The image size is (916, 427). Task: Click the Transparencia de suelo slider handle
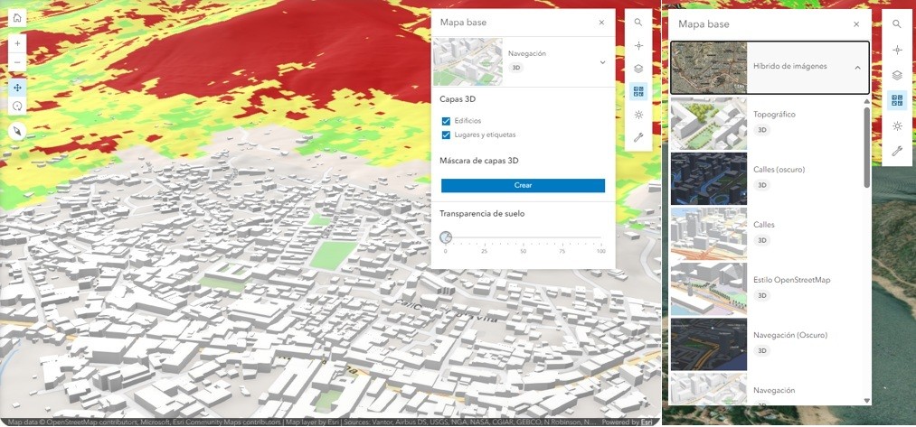click(x=446, y=237)
